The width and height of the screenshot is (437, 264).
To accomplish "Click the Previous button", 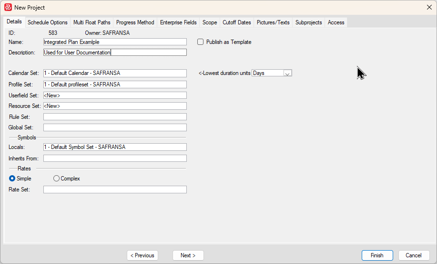I will point(142,255).
